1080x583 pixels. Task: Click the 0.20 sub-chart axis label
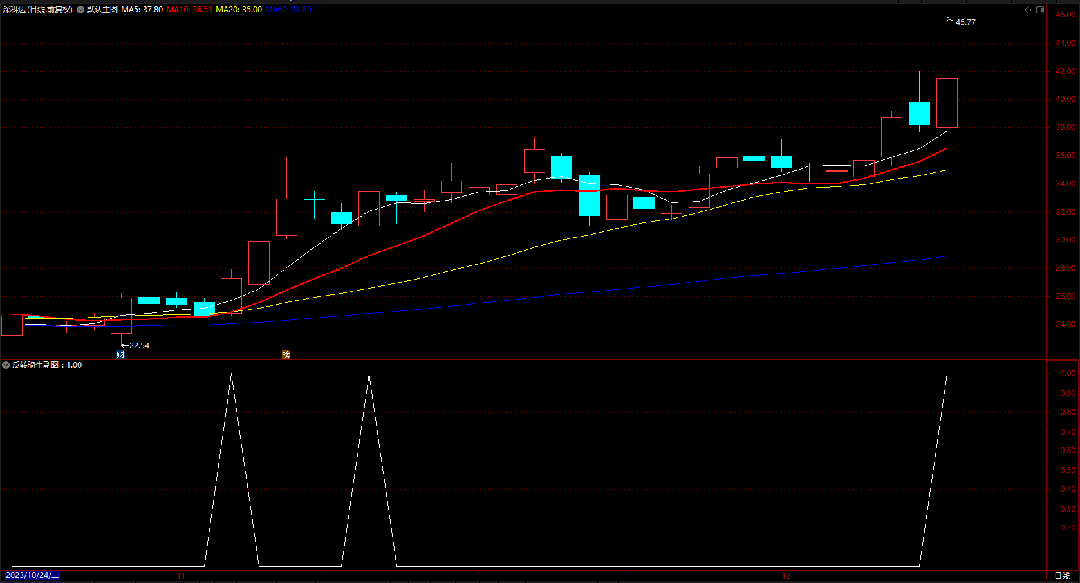pyautogui.click(x=1068, y=528)
